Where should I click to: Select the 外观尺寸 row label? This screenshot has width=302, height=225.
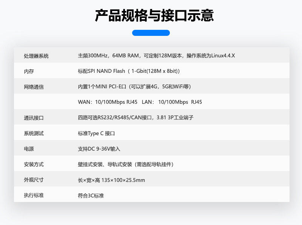tap(34, 180)
